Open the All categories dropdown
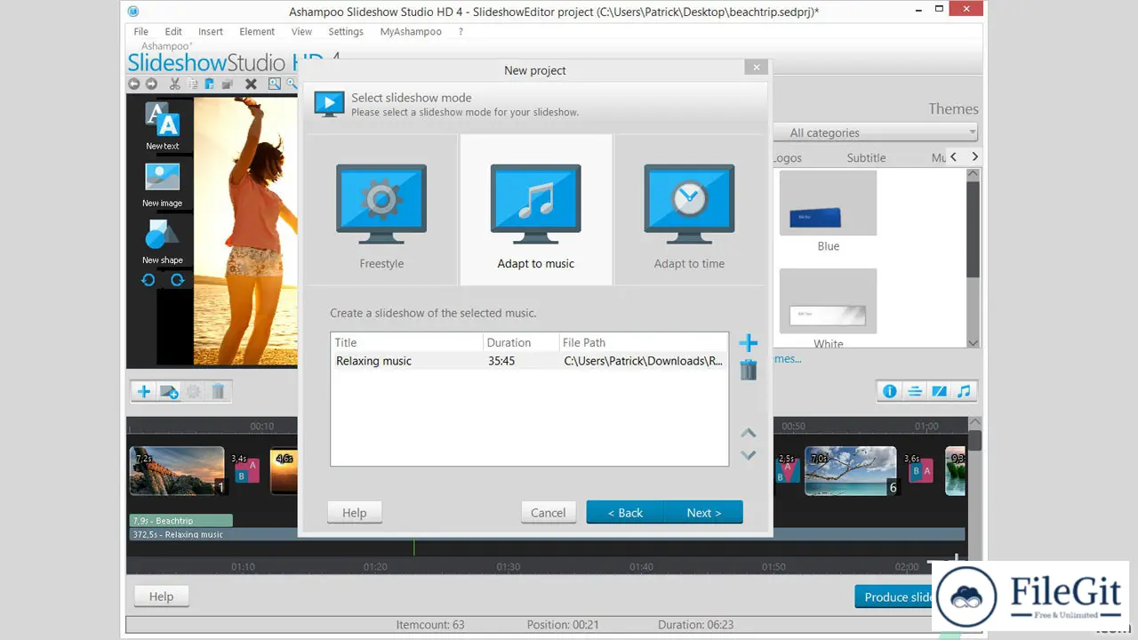The height and width of the screenshot is (640, 1138). (876, 132)
